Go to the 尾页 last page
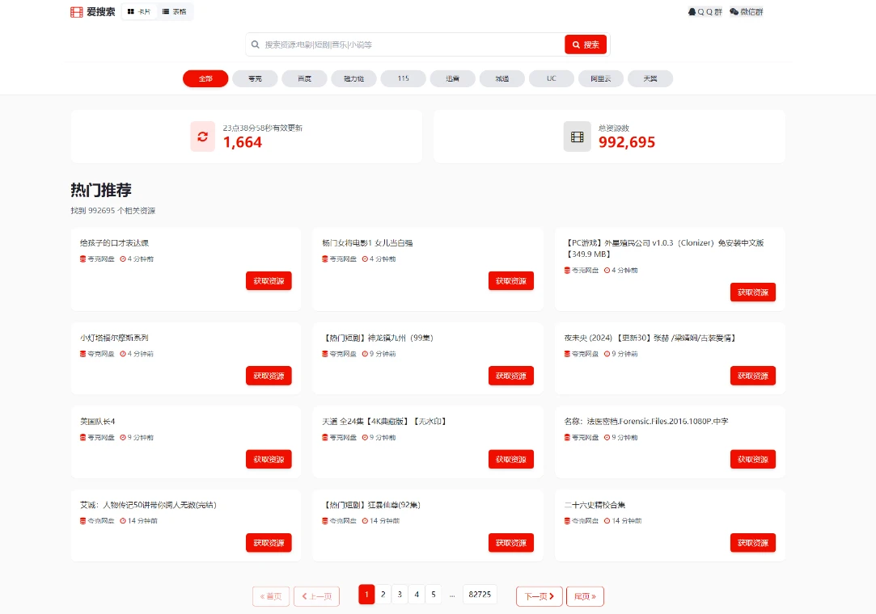This screenshot has width=876, height=614. (x=585, y=596)
